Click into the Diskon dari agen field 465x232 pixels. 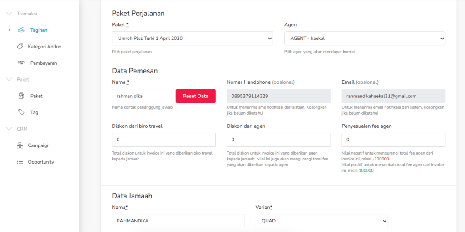pyautogui.click(x=278, y=140)
